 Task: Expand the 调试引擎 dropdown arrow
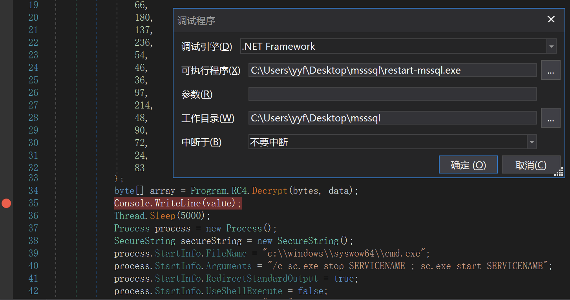click(552, 47)
